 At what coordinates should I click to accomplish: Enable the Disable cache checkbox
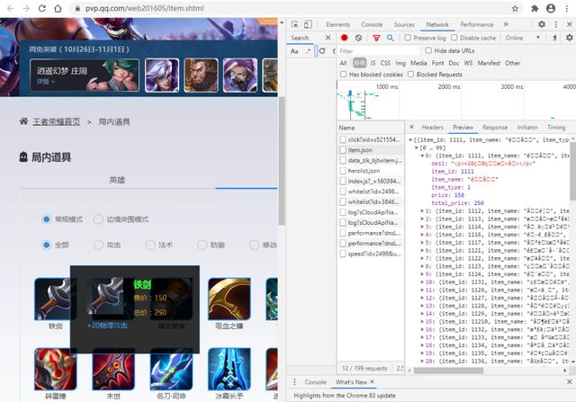[x=454, y=38]
